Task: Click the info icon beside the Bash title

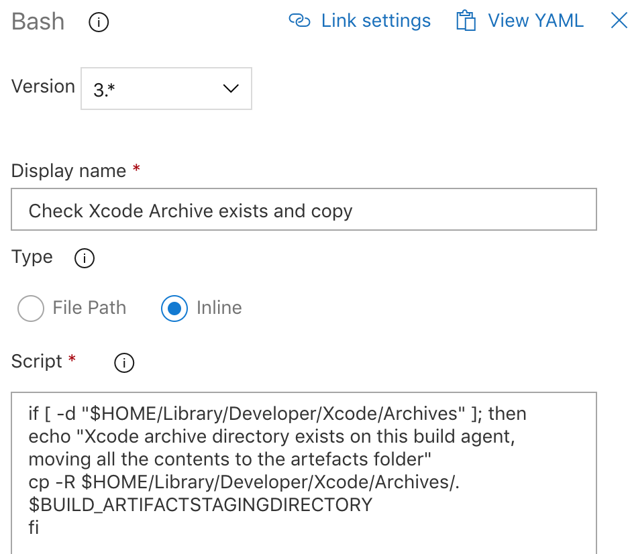Action: [99, 23]
